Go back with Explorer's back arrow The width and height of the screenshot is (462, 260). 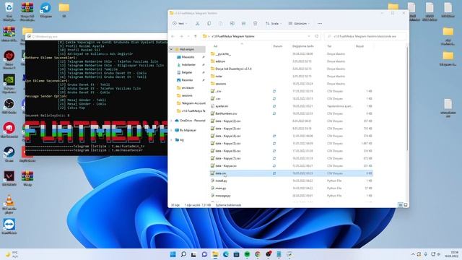[x=173, y=36]
